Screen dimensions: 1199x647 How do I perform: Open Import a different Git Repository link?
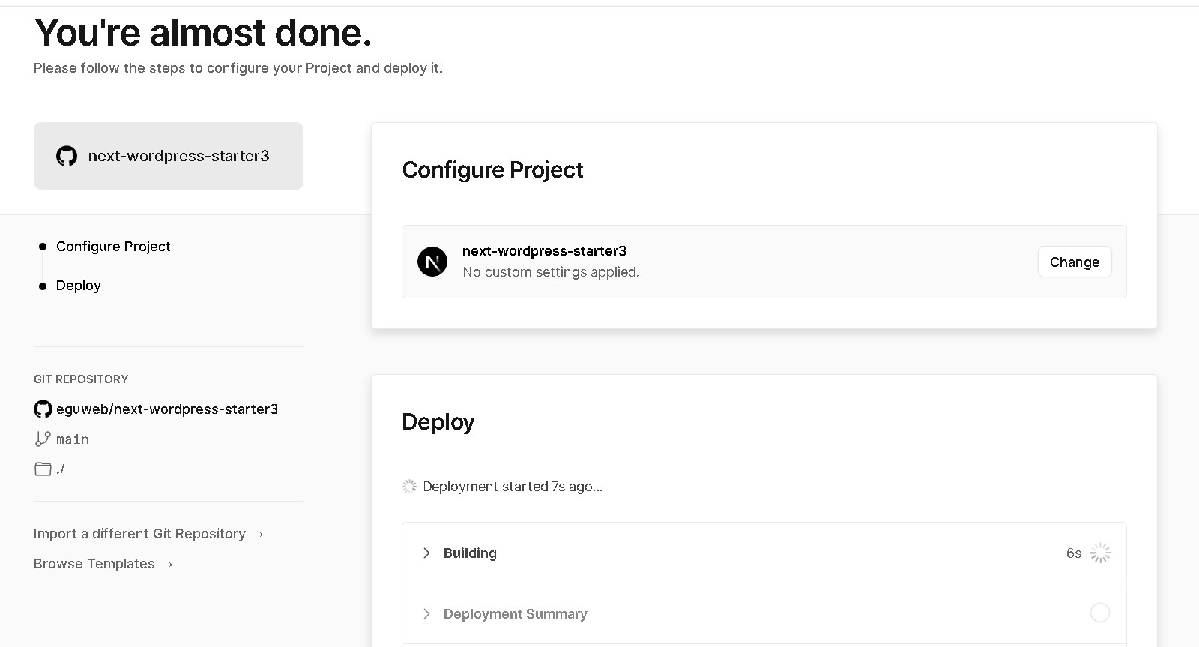(148, 534)
